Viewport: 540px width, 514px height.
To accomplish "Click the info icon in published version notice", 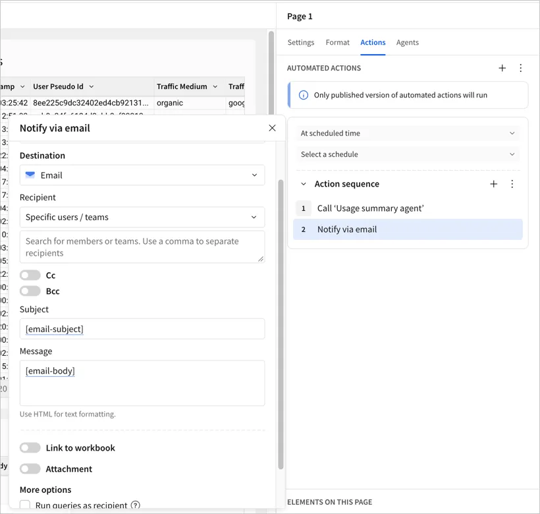I will (x=304, y=95).
